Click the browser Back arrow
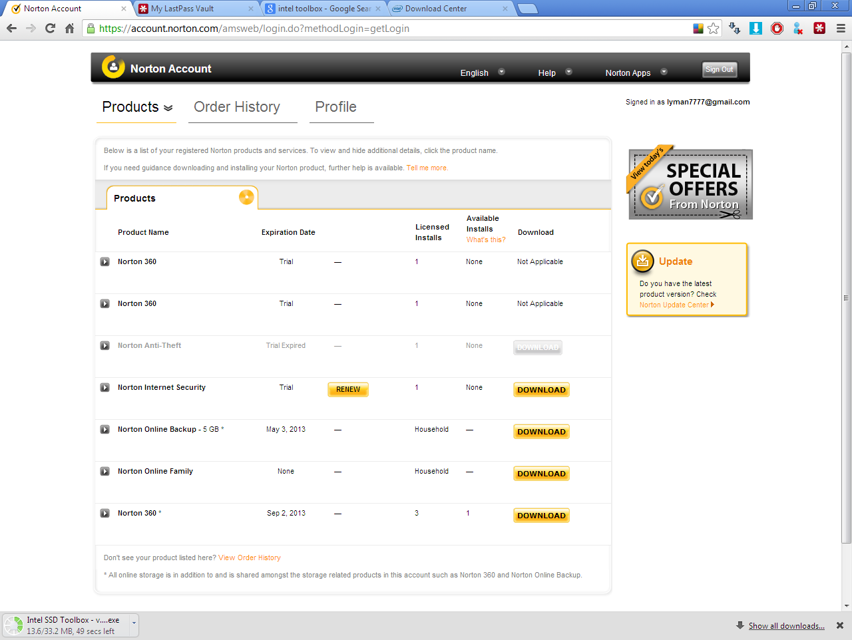The width and height of the screenshot is (852, 640). pyautogui.click(x=11, y=28)
